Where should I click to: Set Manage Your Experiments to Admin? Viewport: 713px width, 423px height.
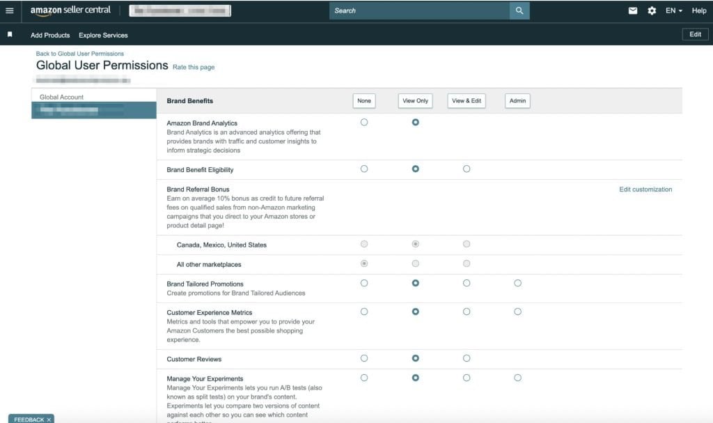coord(517,378)
